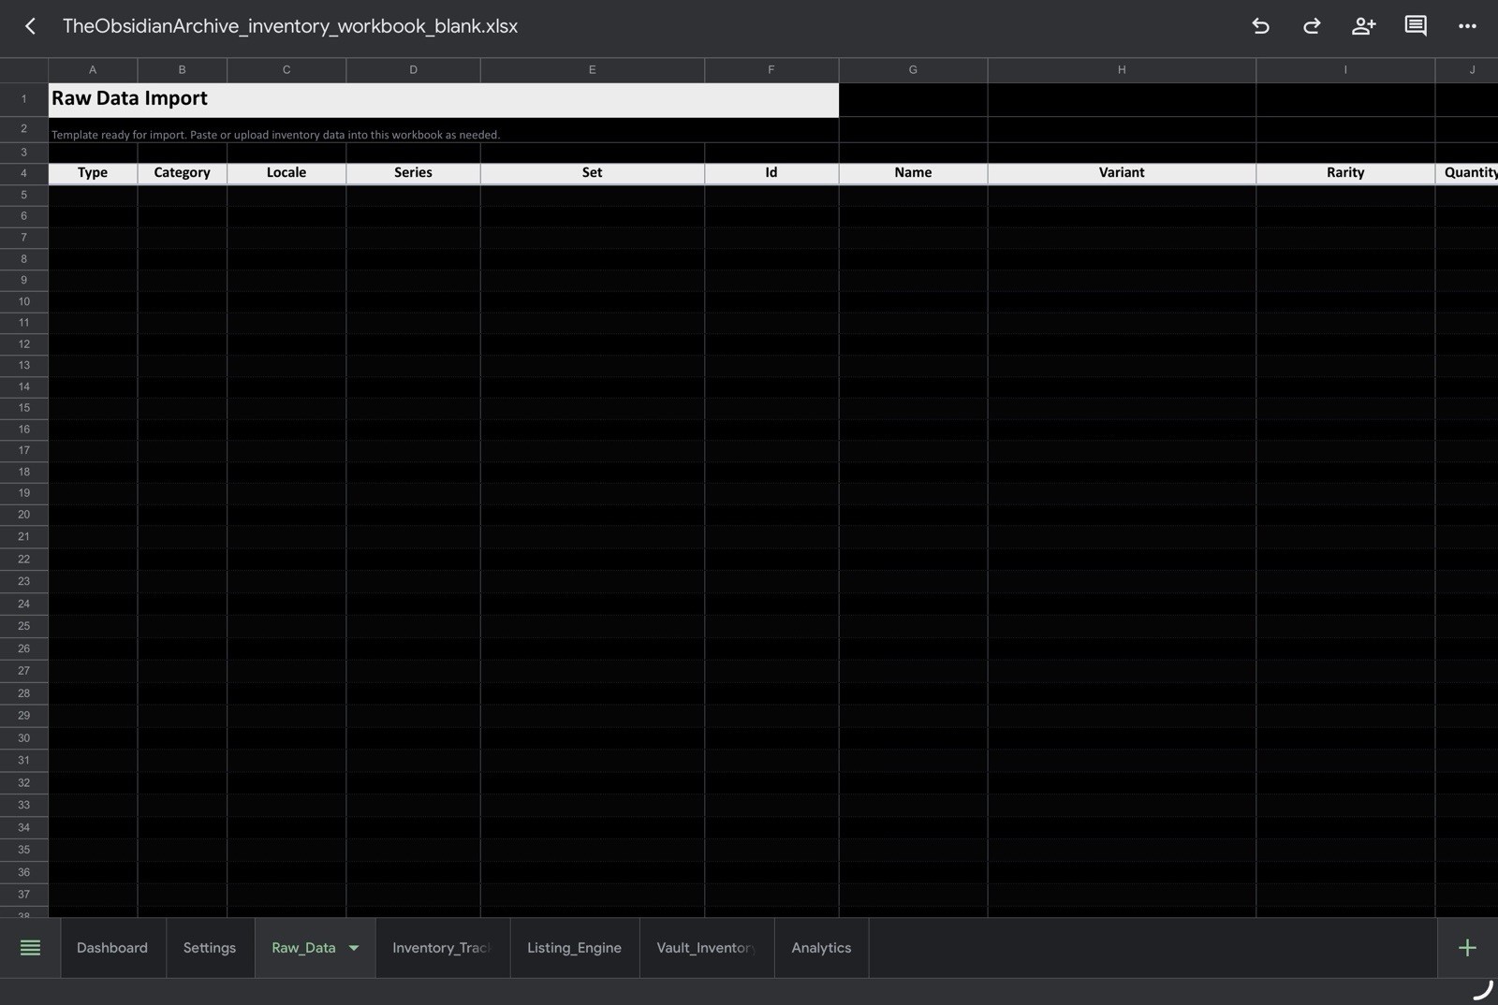Switch to the Analytics sheet tab
The width and height of the screenshot is (1498, 1005).
[821, 948]
